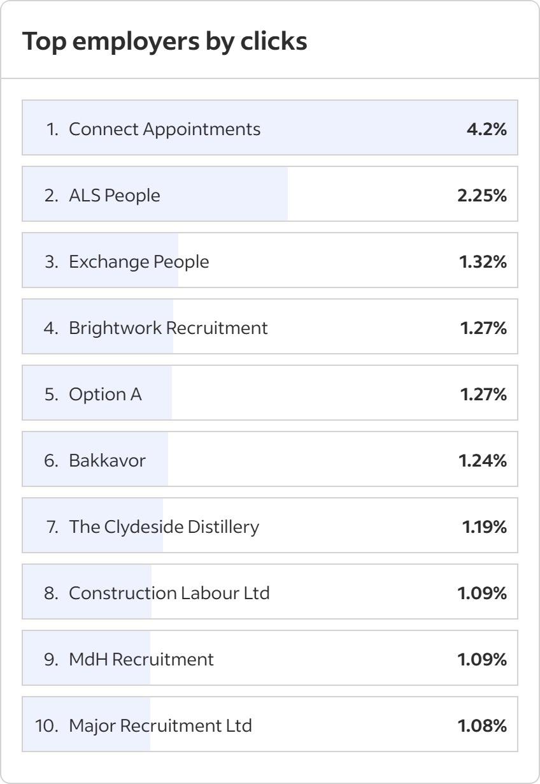540x784 pixels.
Task: Click the 1.08% value in the last row
Action: click(482, 725)
